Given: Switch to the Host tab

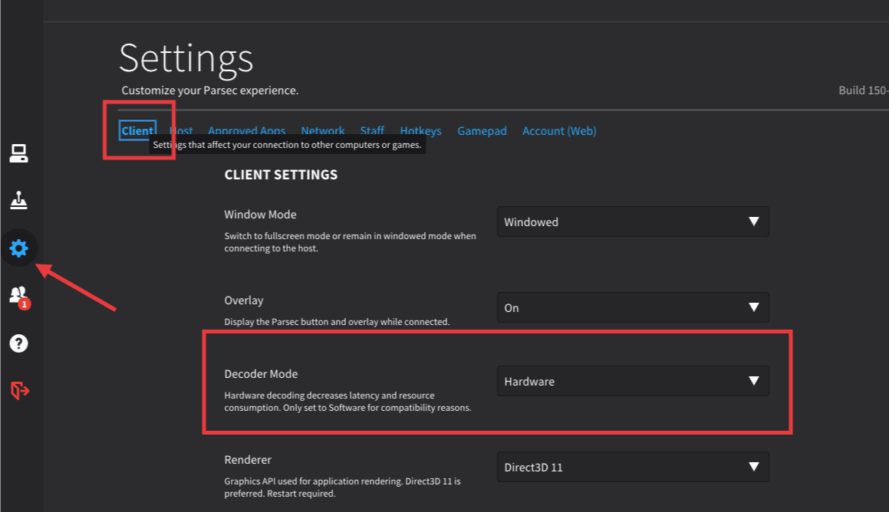Looking at the screenshot, I should (x=183, y=131).
